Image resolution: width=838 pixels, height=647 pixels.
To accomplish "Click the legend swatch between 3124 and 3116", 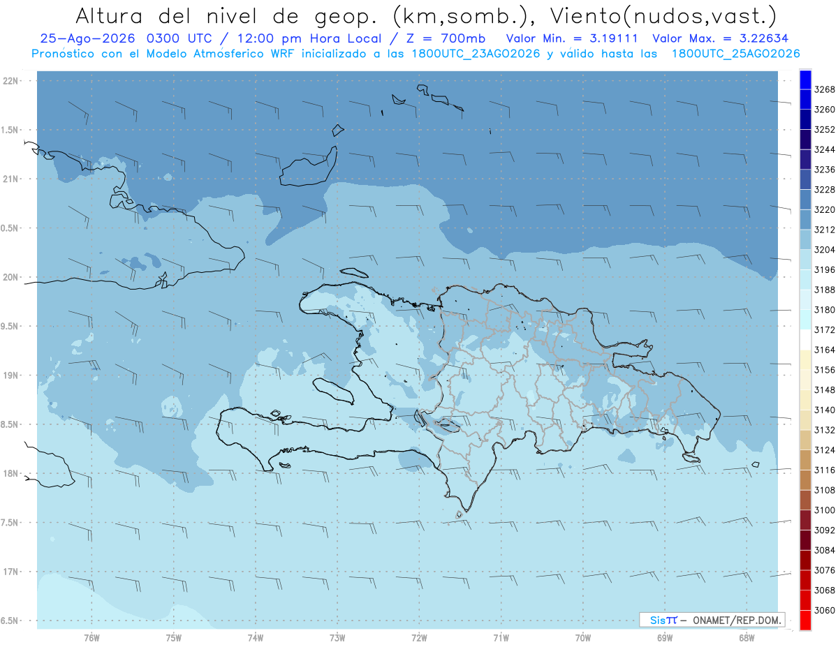I will tap(804, 460).
